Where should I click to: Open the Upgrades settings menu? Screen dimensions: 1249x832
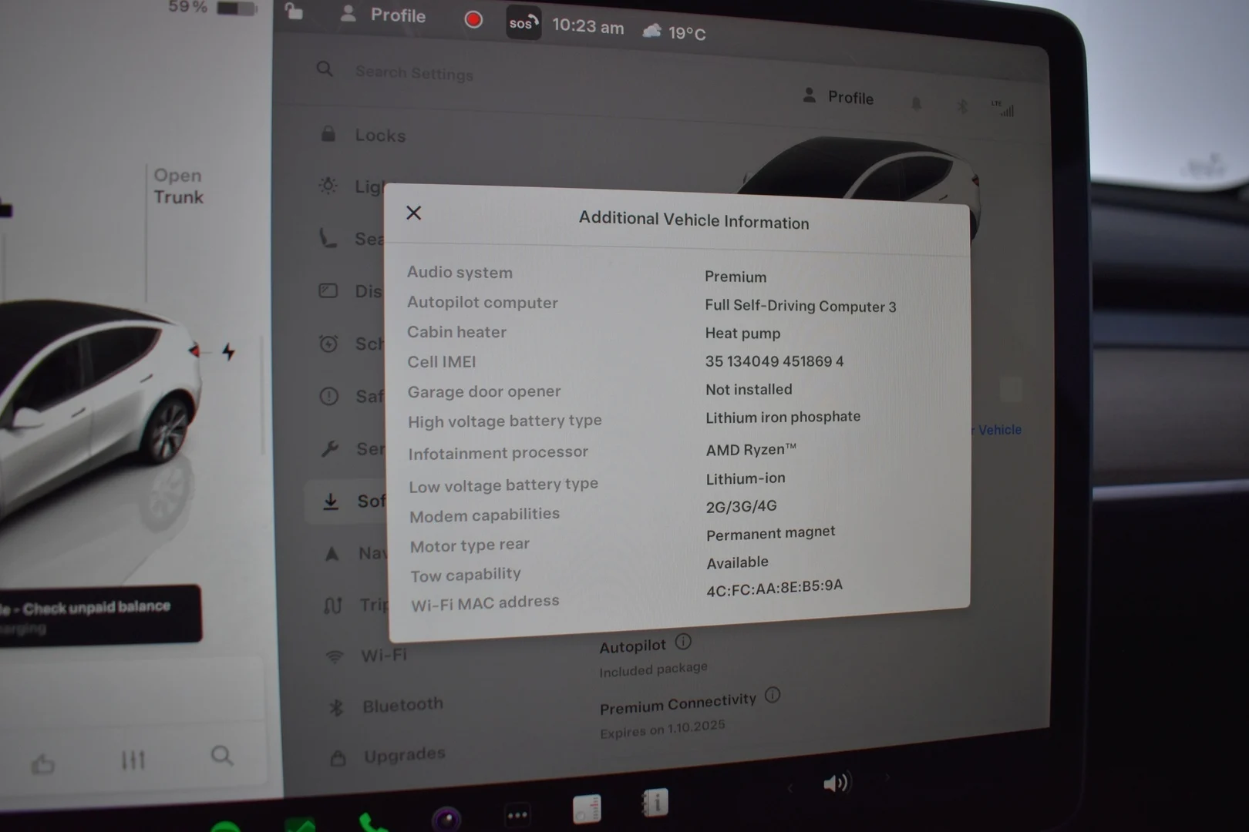click(388, 757)
